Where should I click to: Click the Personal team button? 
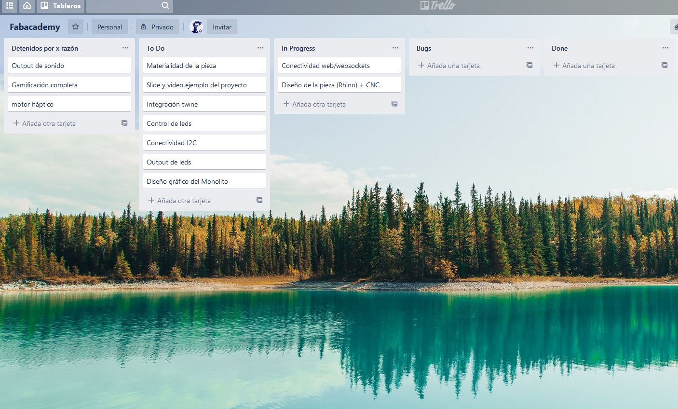pyautogui.click(x=109, y=27)
